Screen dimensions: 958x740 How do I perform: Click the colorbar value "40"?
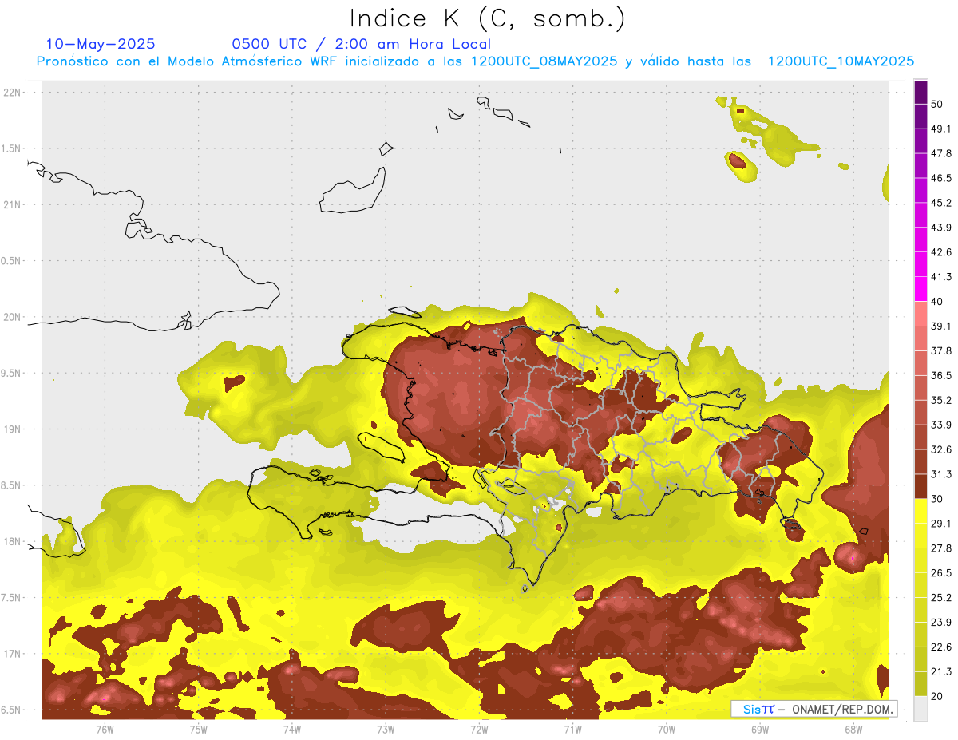[x=939, y=302]
